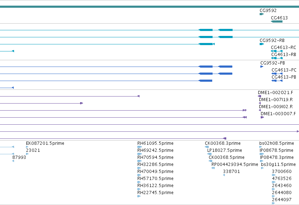Select the RH22745.5prime EST arrow
Image resolution: width=299 pixels, height=205 pixels.
click(x=139, y=197)
